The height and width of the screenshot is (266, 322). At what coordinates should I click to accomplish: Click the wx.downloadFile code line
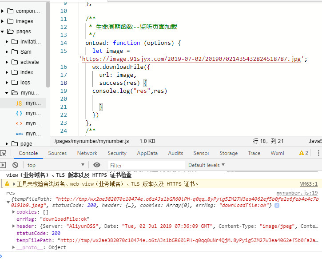[121, 67]
